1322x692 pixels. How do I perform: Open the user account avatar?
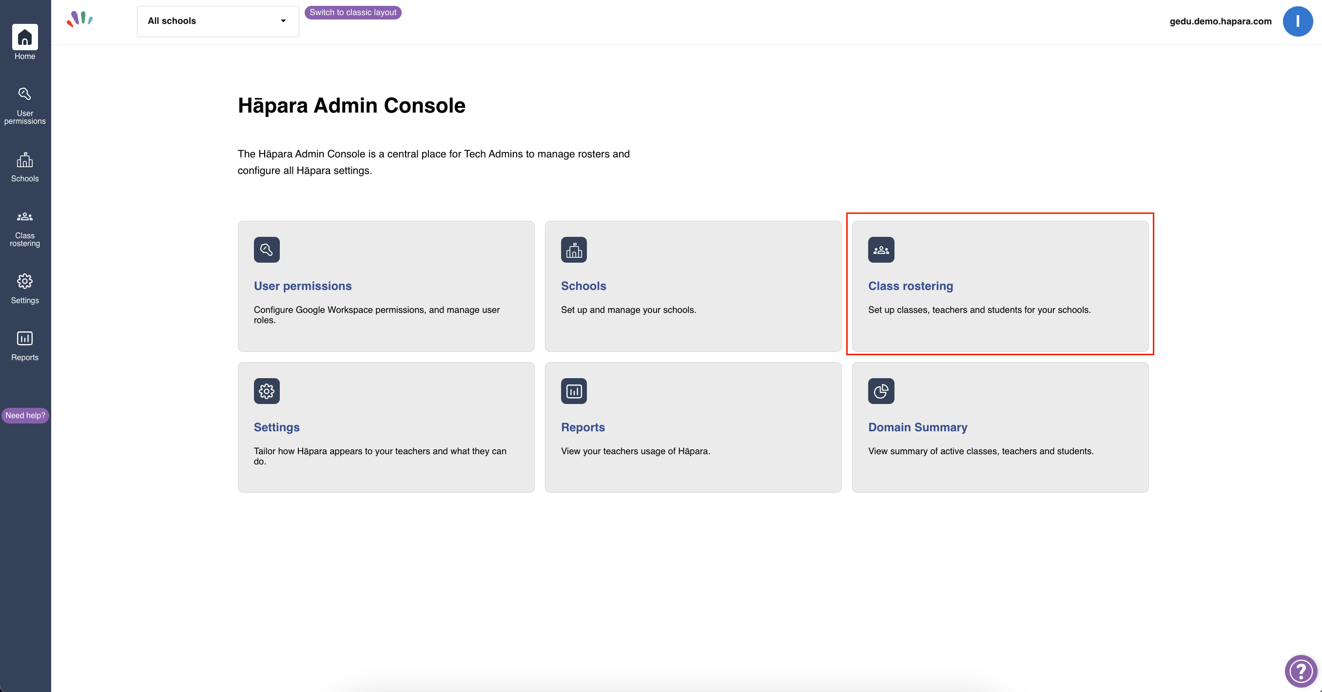point(1297,21)
